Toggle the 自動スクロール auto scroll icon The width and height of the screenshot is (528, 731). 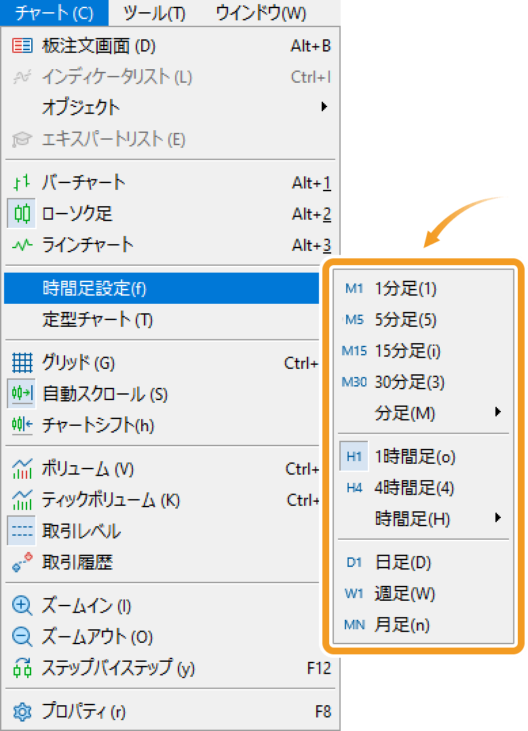pyautogui.click(x=22, y=394)
